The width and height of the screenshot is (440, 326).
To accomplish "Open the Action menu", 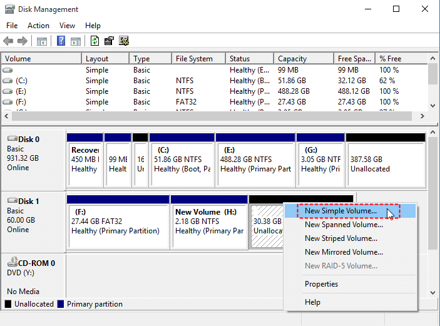I will click(x=38, y=26).
